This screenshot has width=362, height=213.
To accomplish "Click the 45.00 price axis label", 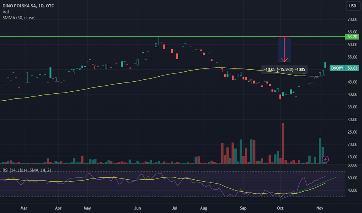I will 352,82.
